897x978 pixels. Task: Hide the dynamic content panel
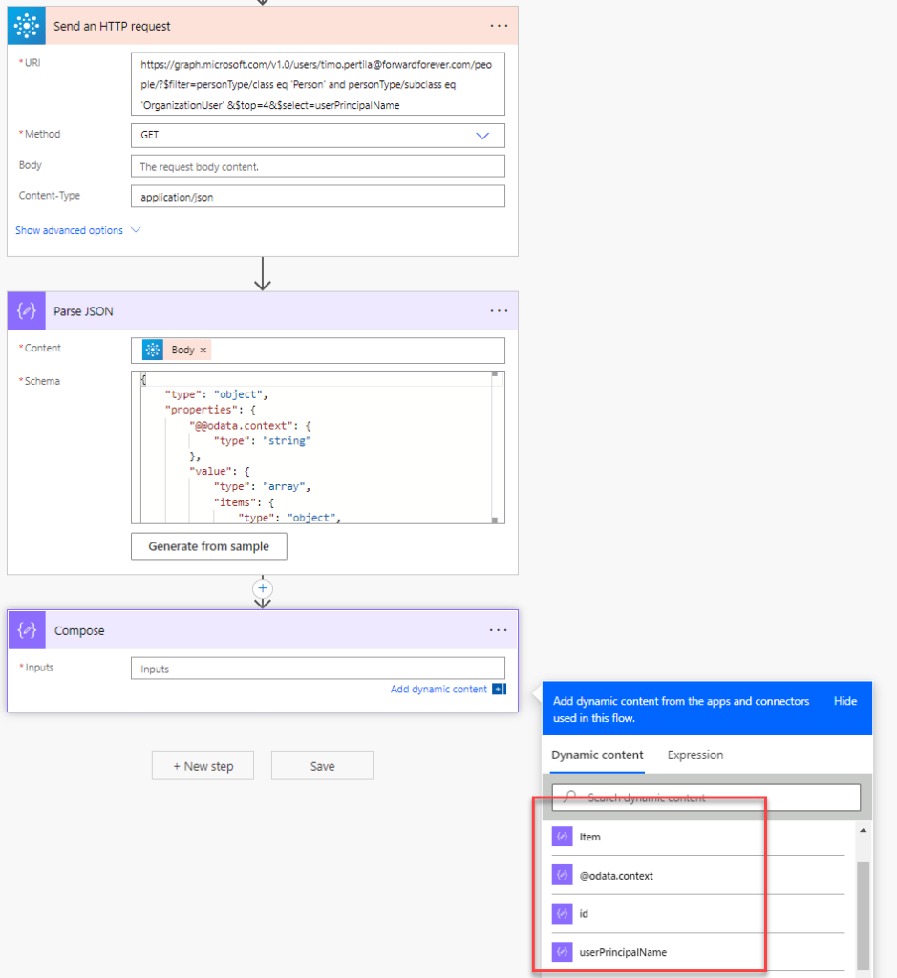pyautogui.click(x=844, y=701)
